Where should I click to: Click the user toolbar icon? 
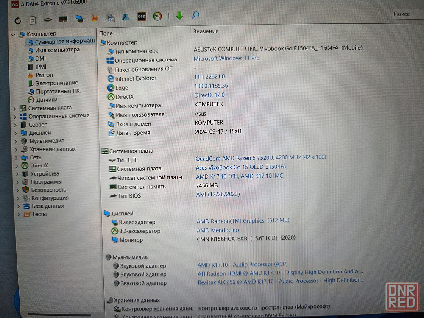126,17
